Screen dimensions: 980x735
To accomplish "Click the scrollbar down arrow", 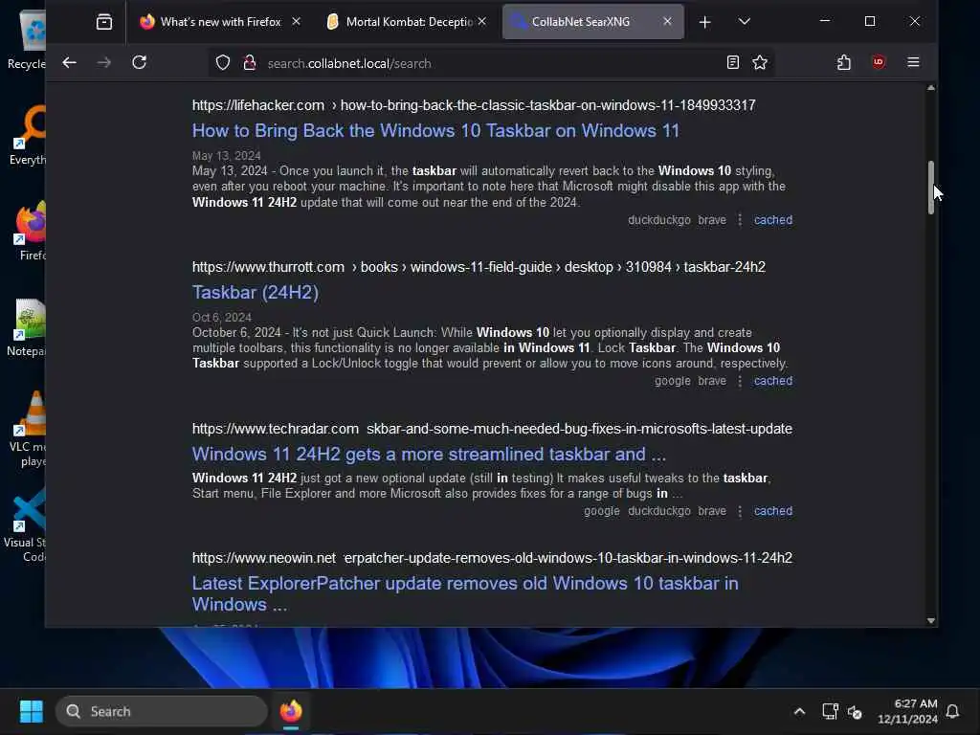I will tap(930, 620).
